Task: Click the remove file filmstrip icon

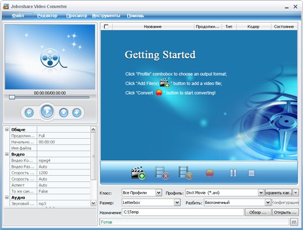Action: pos(162,173)
